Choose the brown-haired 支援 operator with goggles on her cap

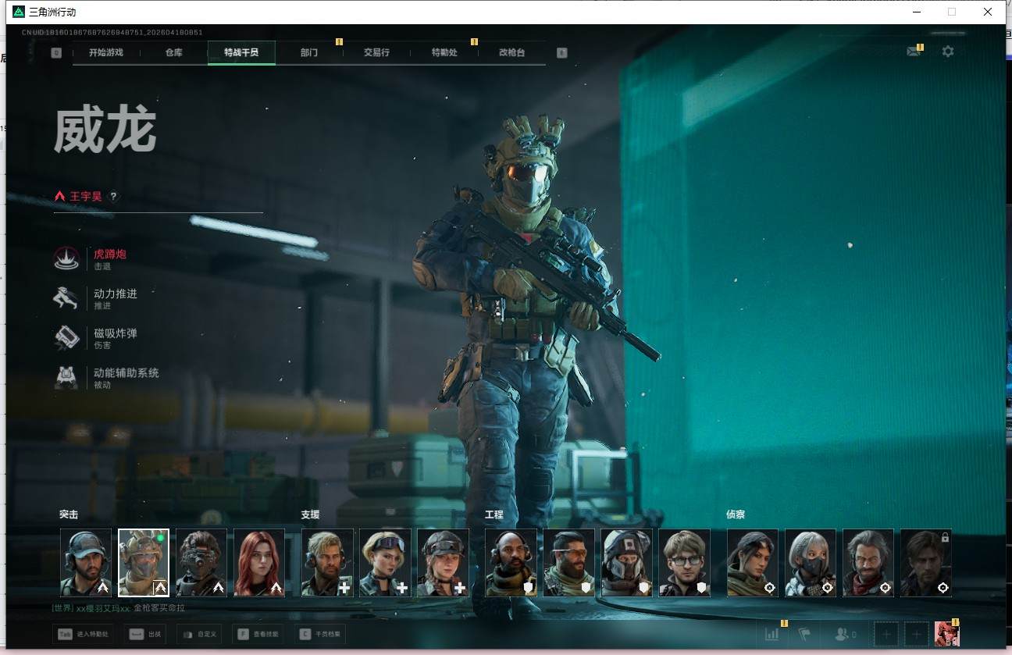[x=443, y=563]
